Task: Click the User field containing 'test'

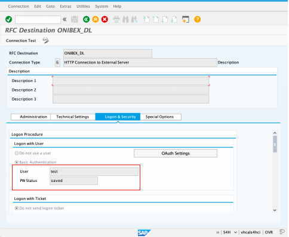Action: tap(94, 172)
